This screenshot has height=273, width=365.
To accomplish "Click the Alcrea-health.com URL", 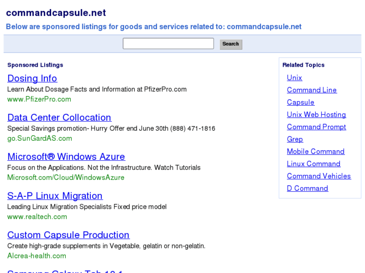I will tap(37, 256).
